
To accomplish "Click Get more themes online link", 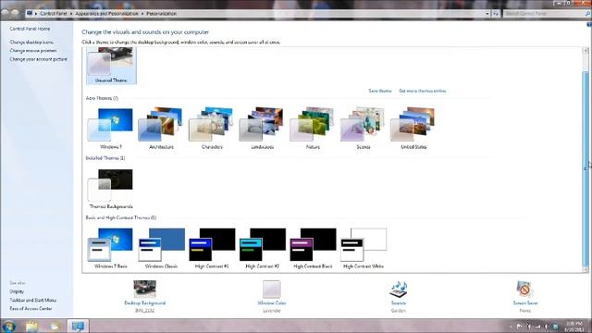I will (422, 91).
